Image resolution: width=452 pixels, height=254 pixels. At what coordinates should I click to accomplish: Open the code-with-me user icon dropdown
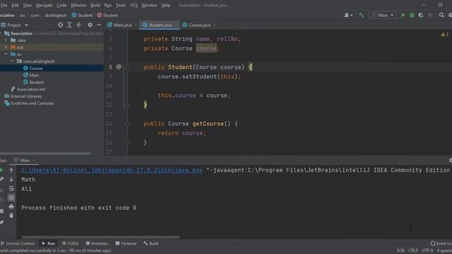tap(348, 15)
